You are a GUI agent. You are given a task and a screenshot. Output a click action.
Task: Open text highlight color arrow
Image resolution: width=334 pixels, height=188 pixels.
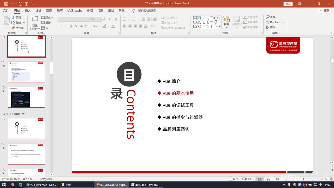tap(108, 26)
